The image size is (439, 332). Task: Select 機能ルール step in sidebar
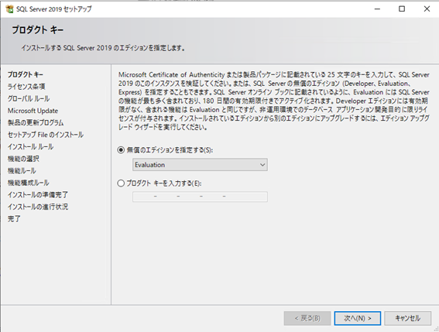22,171
